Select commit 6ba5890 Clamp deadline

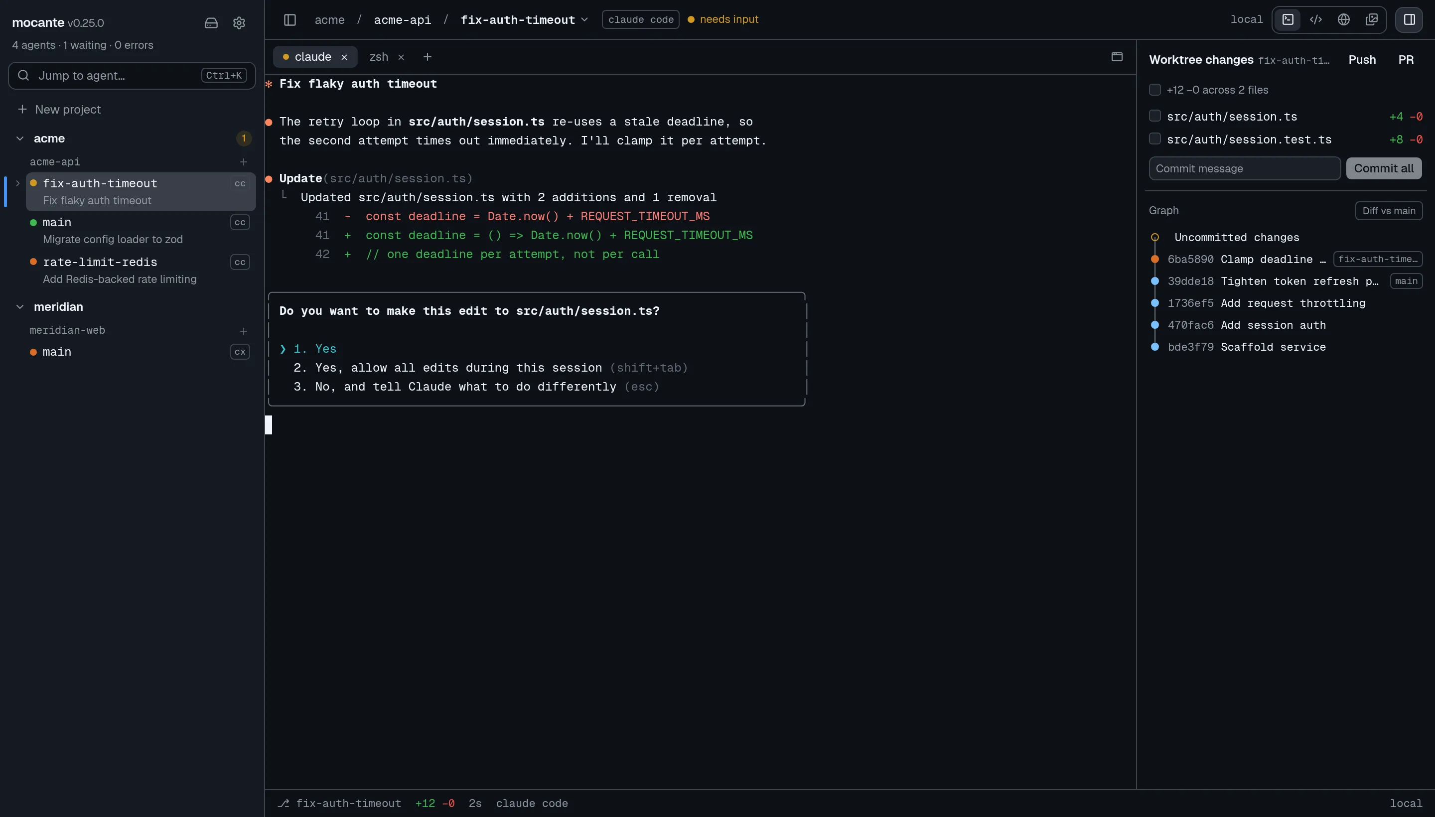[x=1285, y=259]
